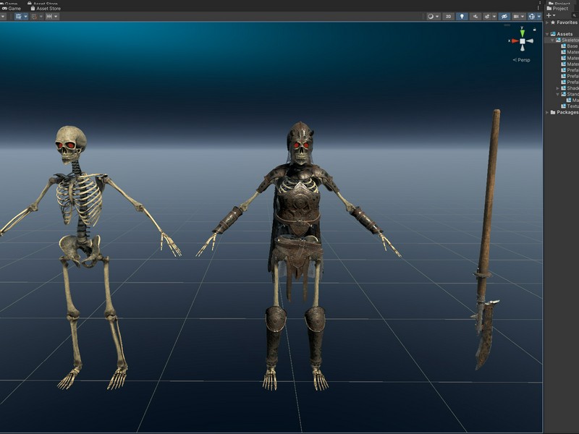Toggle scene lighting lightbulb
The height and width of the screenshot is (434, 579).
(462, 17)
